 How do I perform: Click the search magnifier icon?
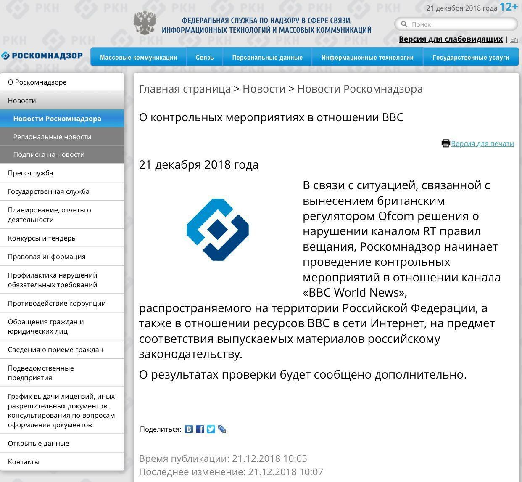pyautogui.click(x=404, y=24)
